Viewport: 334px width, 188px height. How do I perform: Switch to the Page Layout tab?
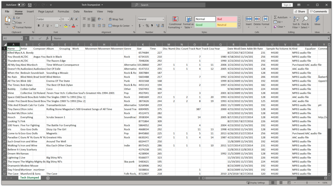[x=46, y=11]
